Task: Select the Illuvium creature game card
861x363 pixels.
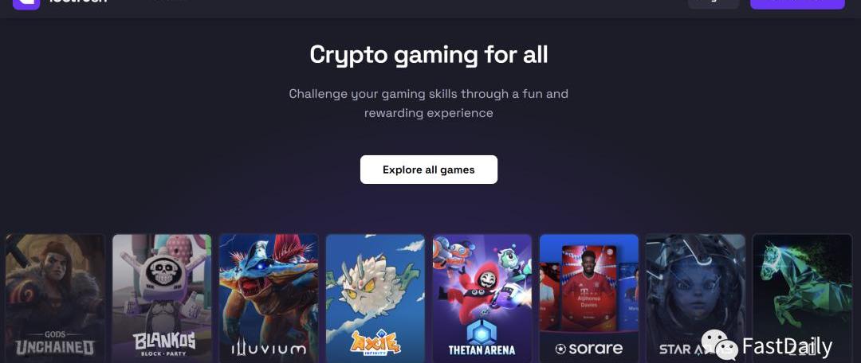Action: coord(269,299)
